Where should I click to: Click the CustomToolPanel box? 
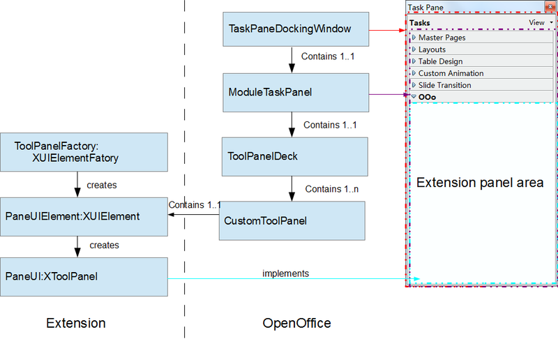click(x=292, y=221)
